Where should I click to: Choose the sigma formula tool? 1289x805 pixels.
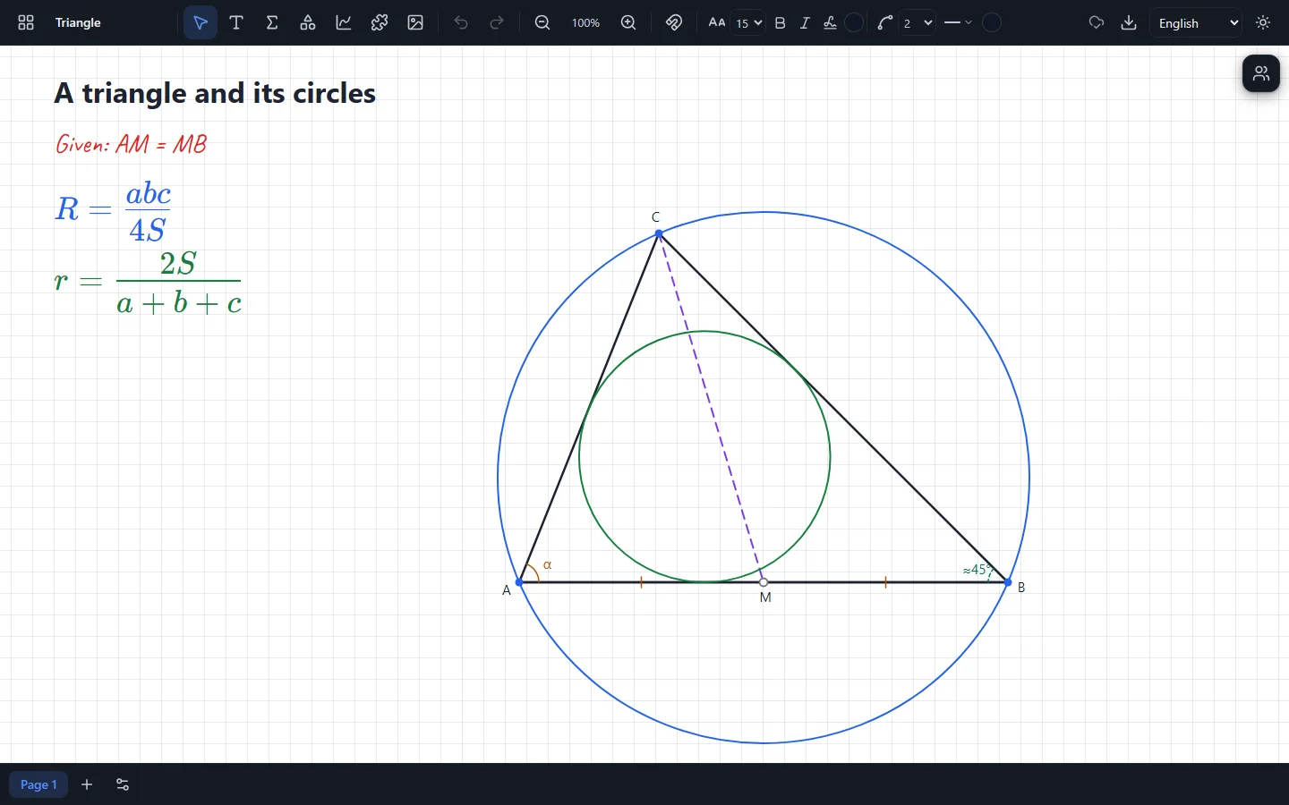pos(272,22)
